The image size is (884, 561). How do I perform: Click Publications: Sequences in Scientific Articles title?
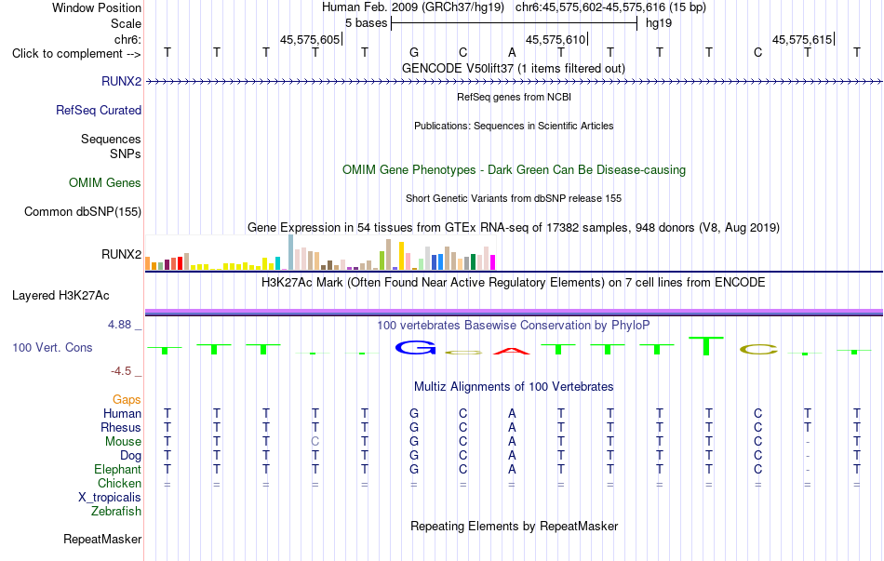pos(514,126)
